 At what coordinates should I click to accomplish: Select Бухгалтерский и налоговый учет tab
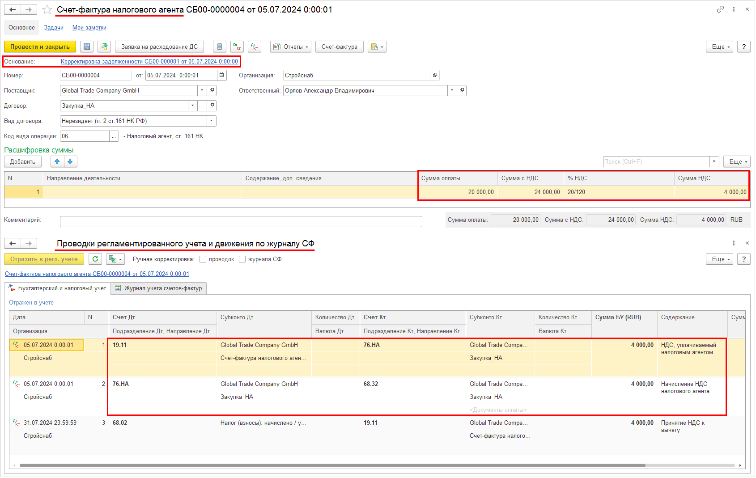pos(58,288)
